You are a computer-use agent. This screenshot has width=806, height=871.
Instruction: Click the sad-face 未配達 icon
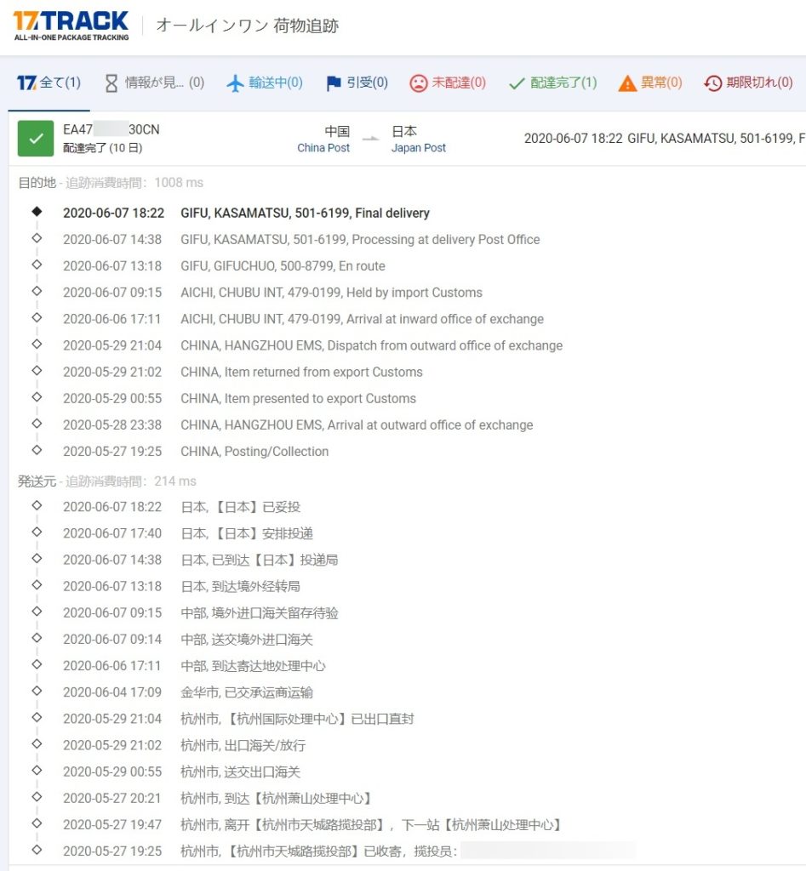pyautogui.click(x=419, y=83)
